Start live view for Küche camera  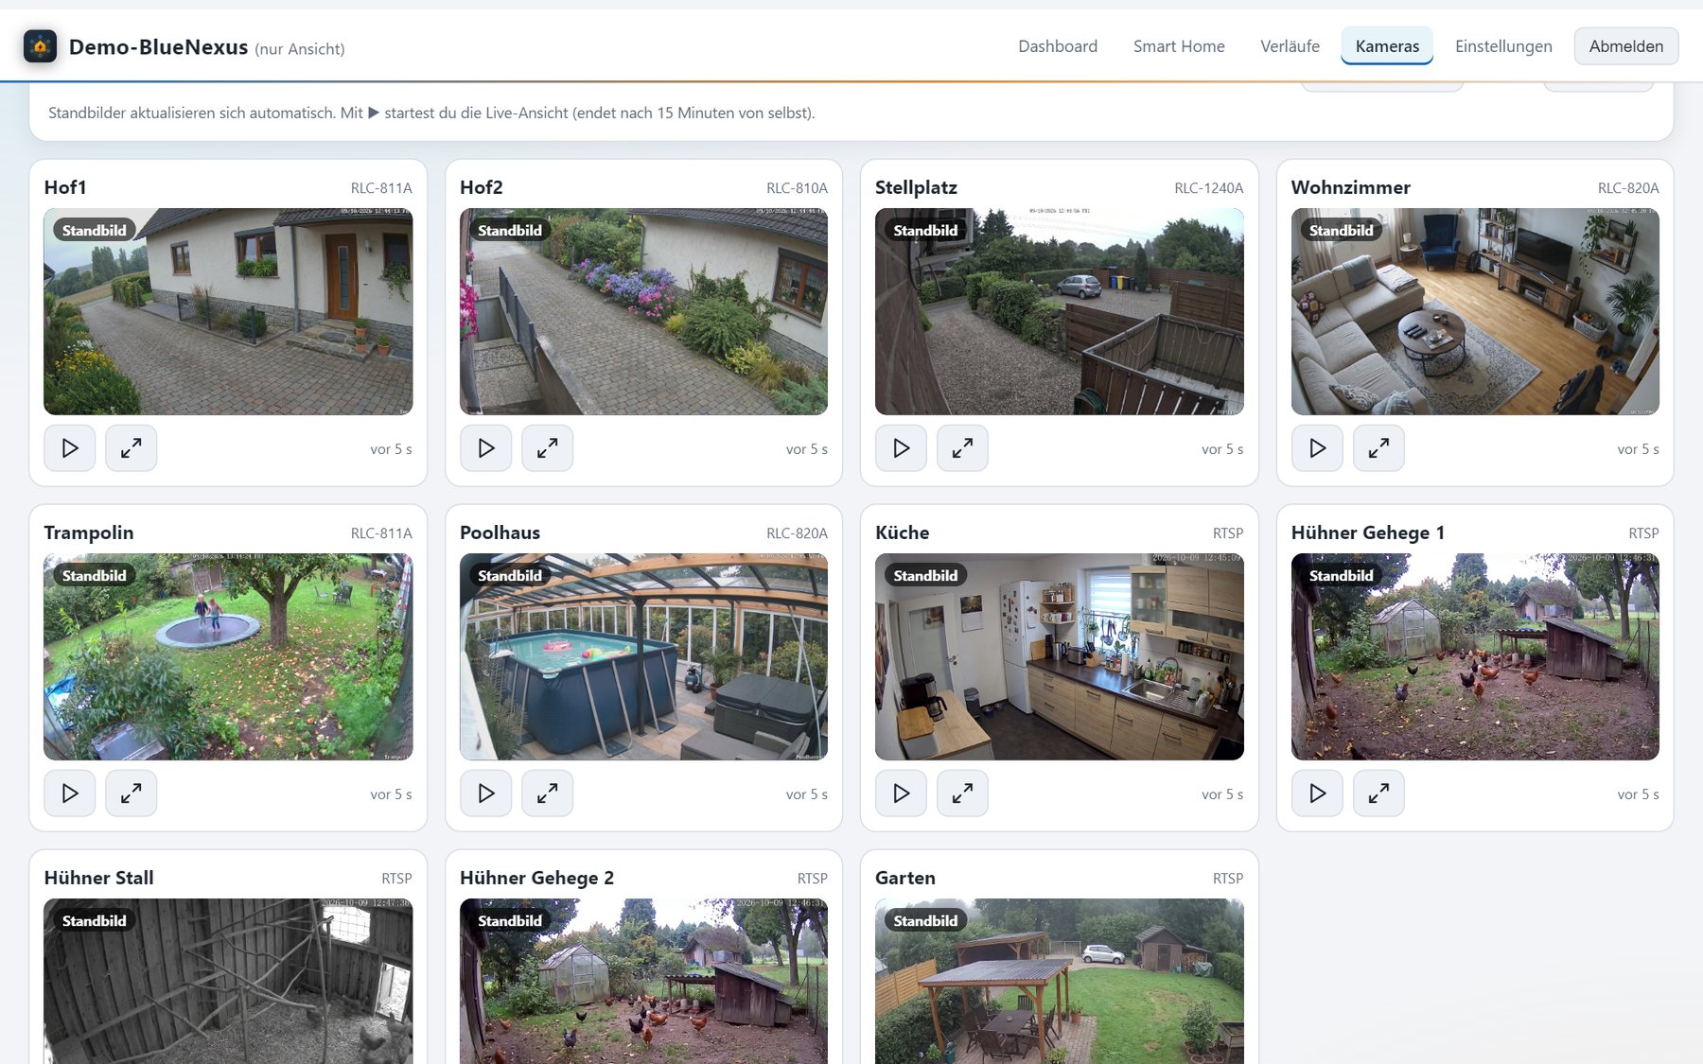click(x=902, y=794)
